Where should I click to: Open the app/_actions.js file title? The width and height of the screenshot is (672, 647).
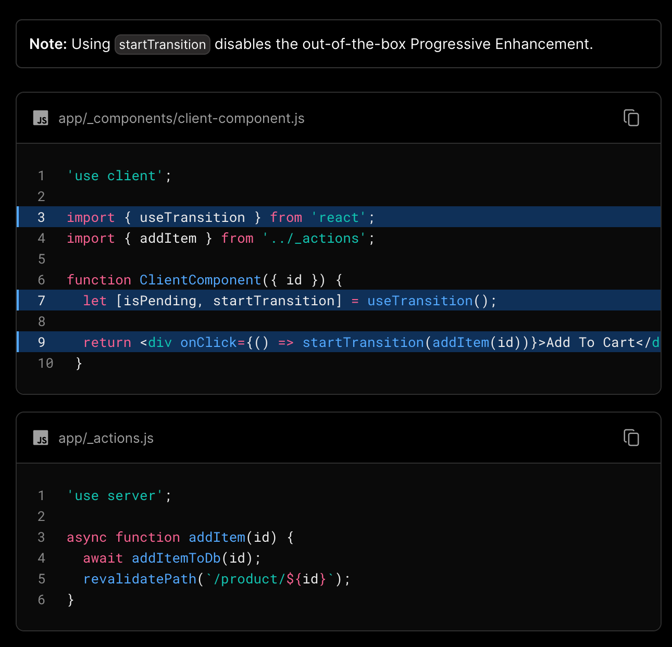105,438
